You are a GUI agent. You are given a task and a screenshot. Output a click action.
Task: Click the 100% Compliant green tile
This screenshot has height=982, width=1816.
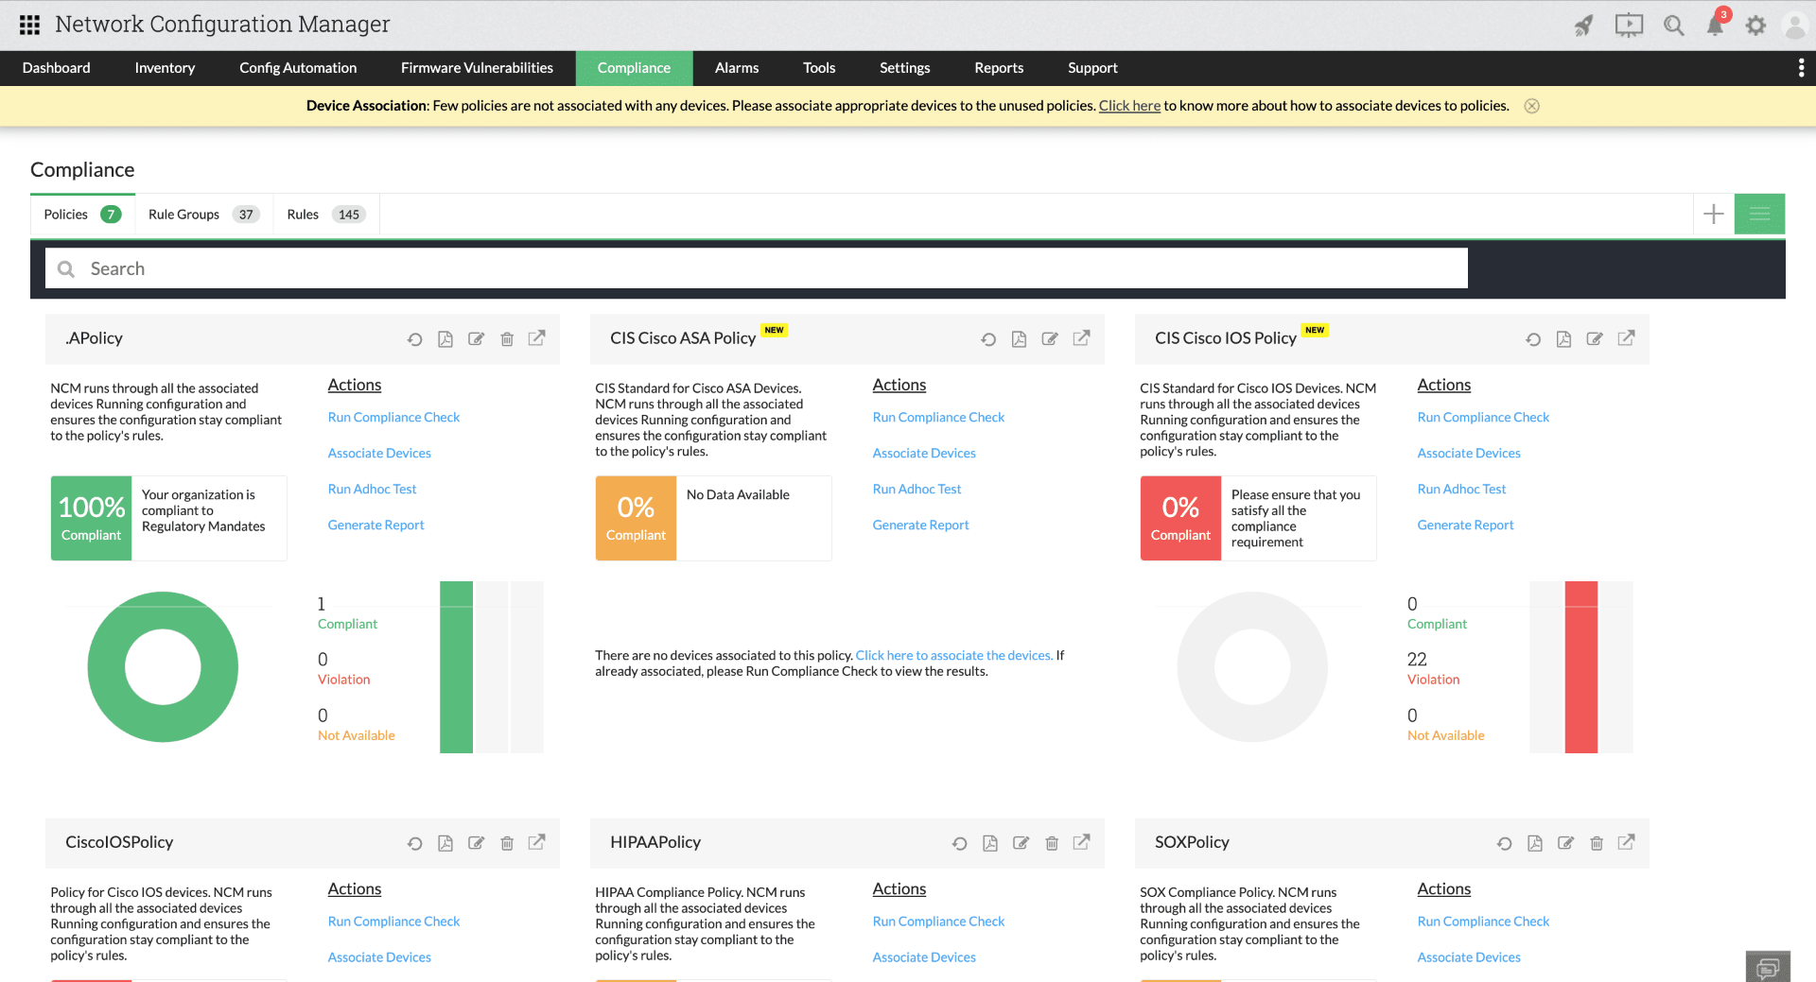(92, 518)
